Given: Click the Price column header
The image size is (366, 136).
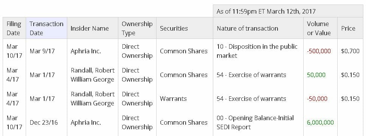Looking at the screenshot, I should [348, 28].
